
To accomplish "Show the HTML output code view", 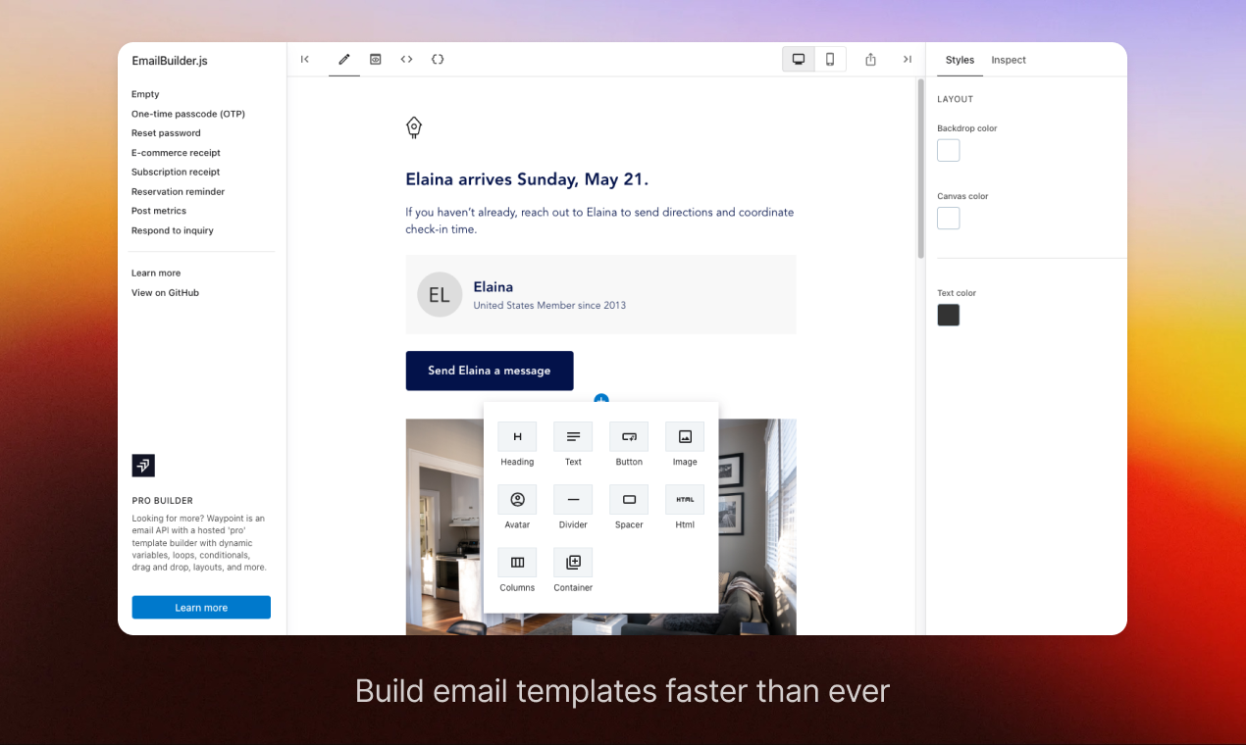I will [x=406, y=60].
